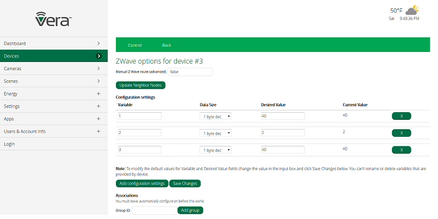Click the Desired Value column header

click(273, 104)
